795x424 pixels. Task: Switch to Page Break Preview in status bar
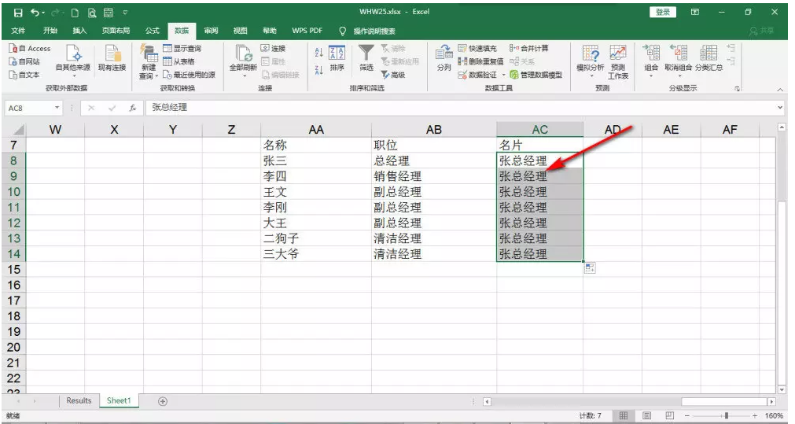[670, 415]
